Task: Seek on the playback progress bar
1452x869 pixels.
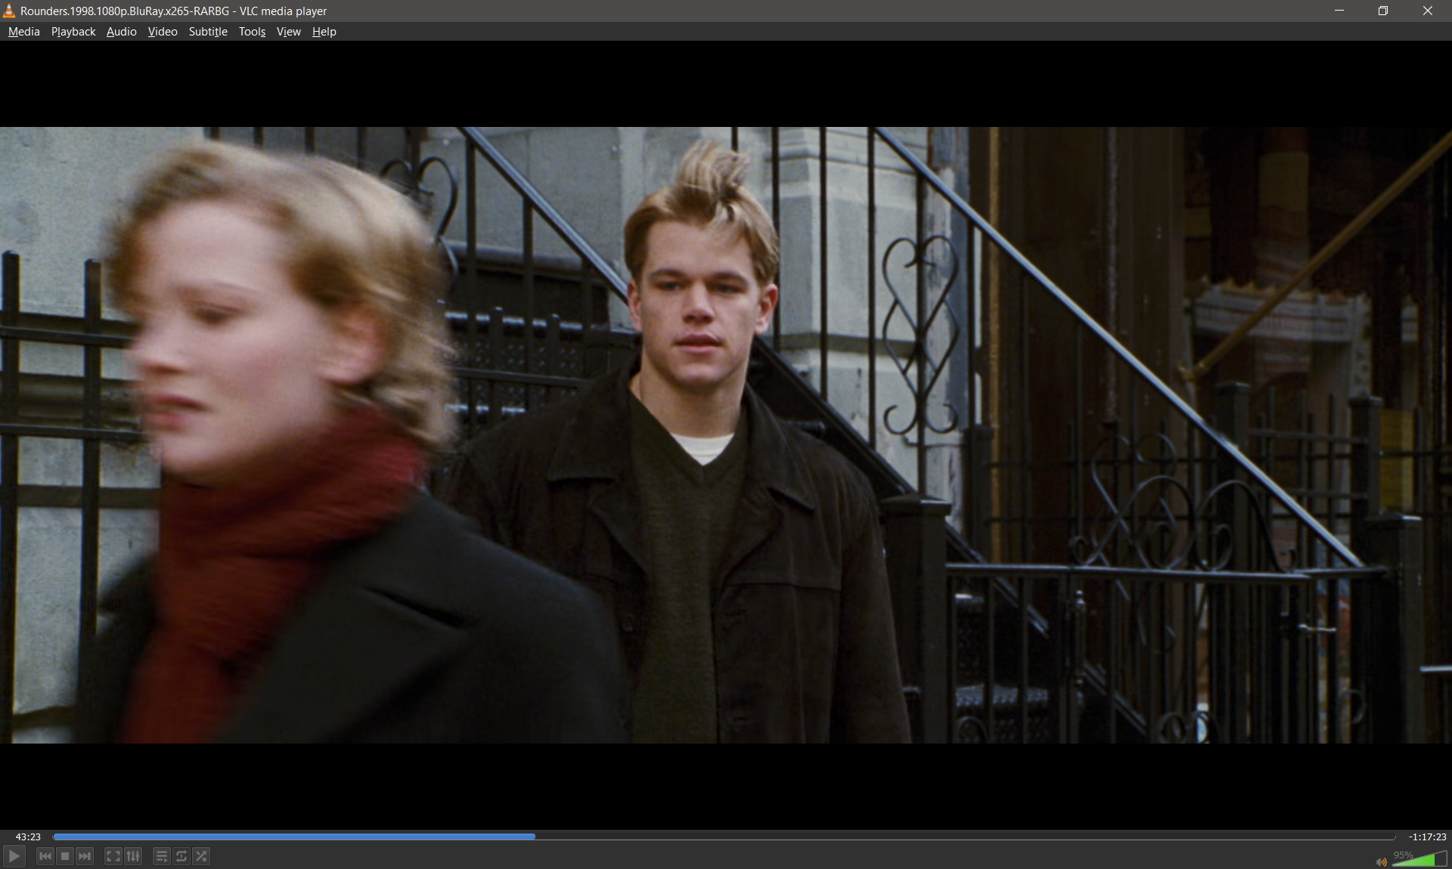Action: pos(724,837)
